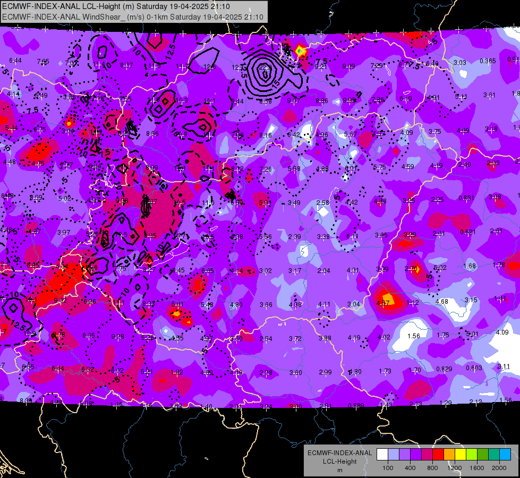Click the shear value '8.59'
Image resolution: width=520 pixels, height=478 pixels.
tap(36, 198)
